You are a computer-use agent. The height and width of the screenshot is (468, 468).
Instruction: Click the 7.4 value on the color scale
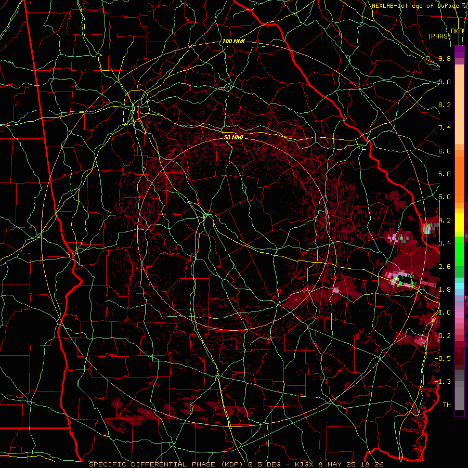click(445, 128)
